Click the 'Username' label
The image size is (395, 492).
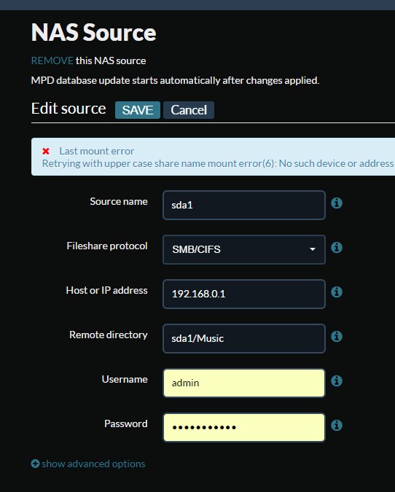click(125, 379)
